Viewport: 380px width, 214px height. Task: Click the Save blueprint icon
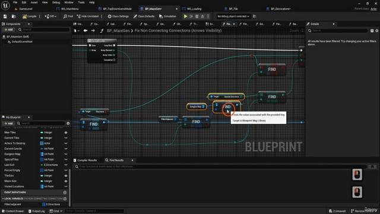5,16
